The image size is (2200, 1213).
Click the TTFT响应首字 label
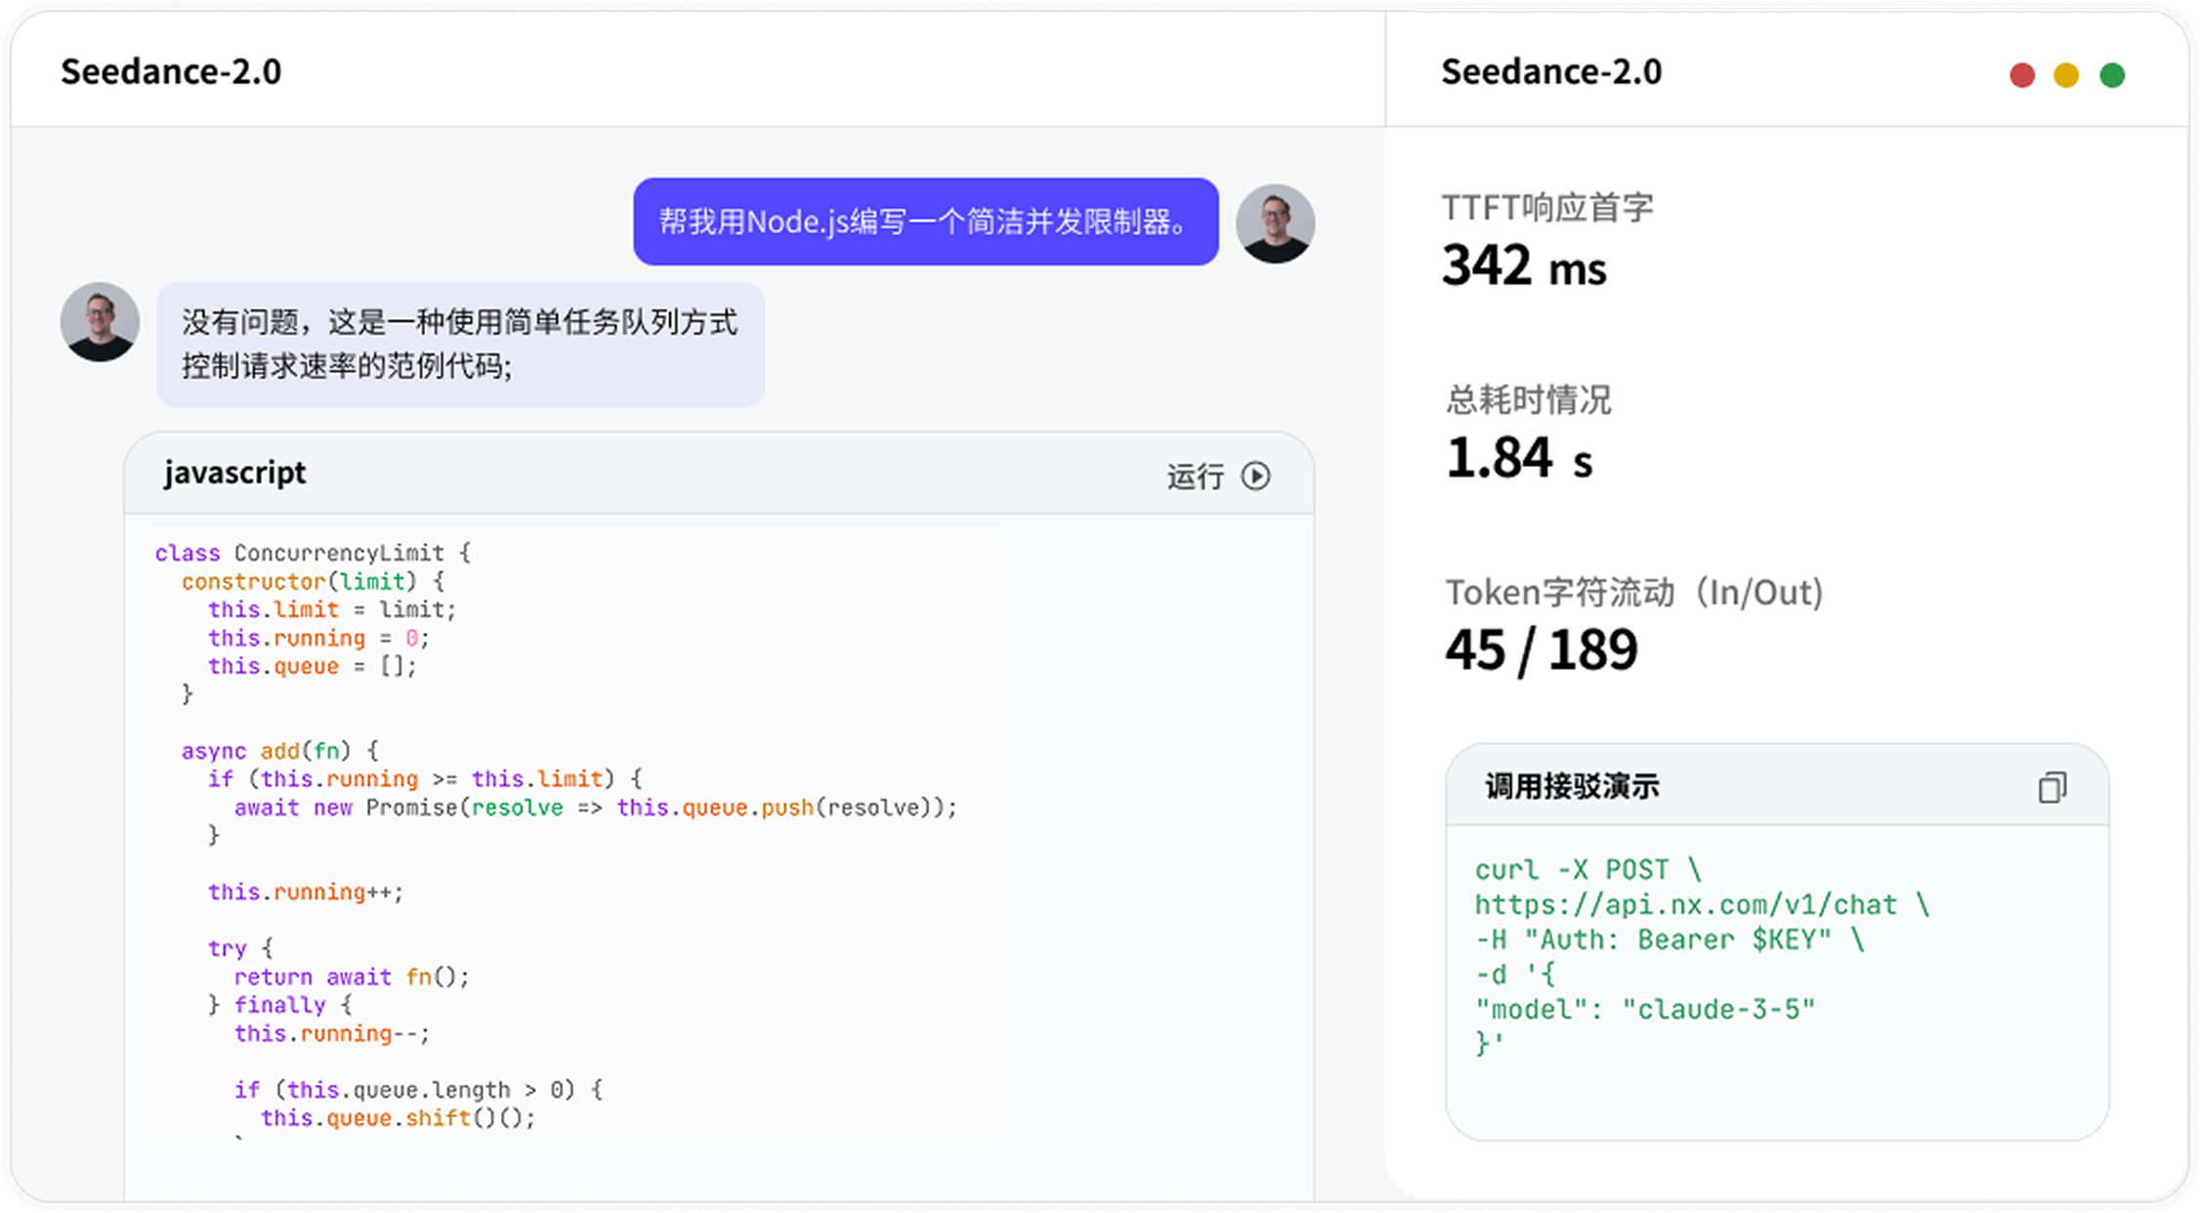pyautogui.click(x=1547, y=207)
